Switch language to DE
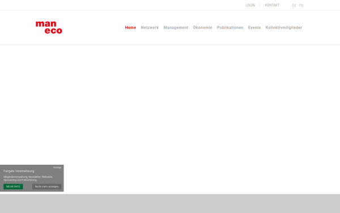Image resolution: width=340 pixels, height=213 pixels. [294, 6]
